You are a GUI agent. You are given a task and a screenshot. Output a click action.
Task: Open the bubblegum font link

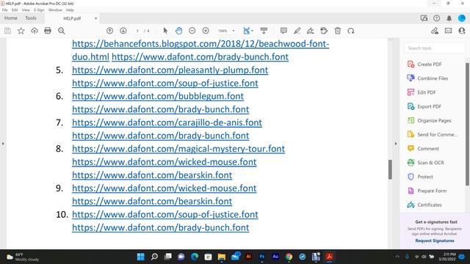(158, 96)
